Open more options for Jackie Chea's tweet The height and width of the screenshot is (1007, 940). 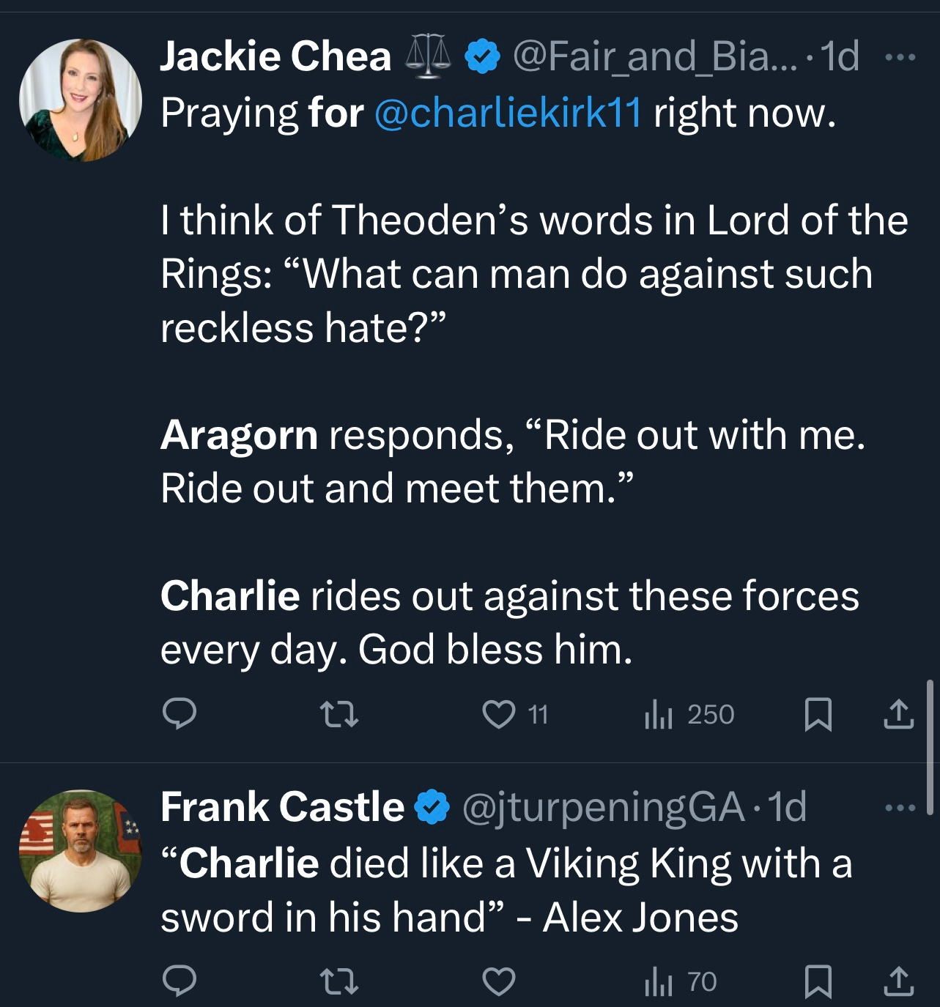coord(900,56)
